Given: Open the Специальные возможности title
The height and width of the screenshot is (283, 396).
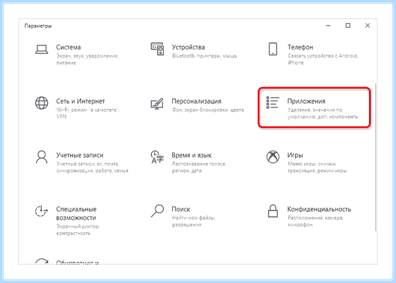Looking at the screenshot, I should [x=77, y=213].
